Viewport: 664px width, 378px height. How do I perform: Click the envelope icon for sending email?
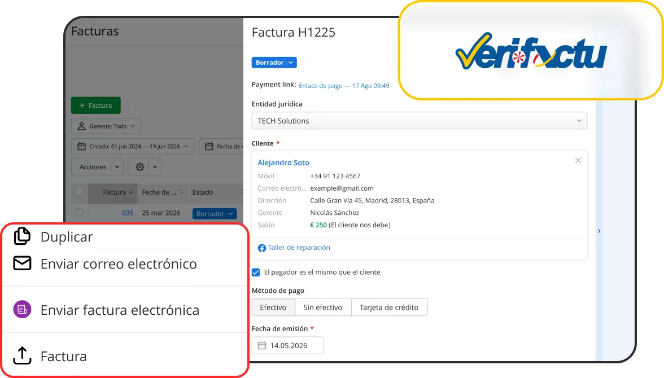[x=22, y=263]
